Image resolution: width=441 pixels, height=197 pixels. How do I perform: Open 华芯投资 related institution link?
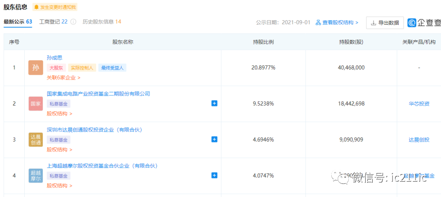419,103
